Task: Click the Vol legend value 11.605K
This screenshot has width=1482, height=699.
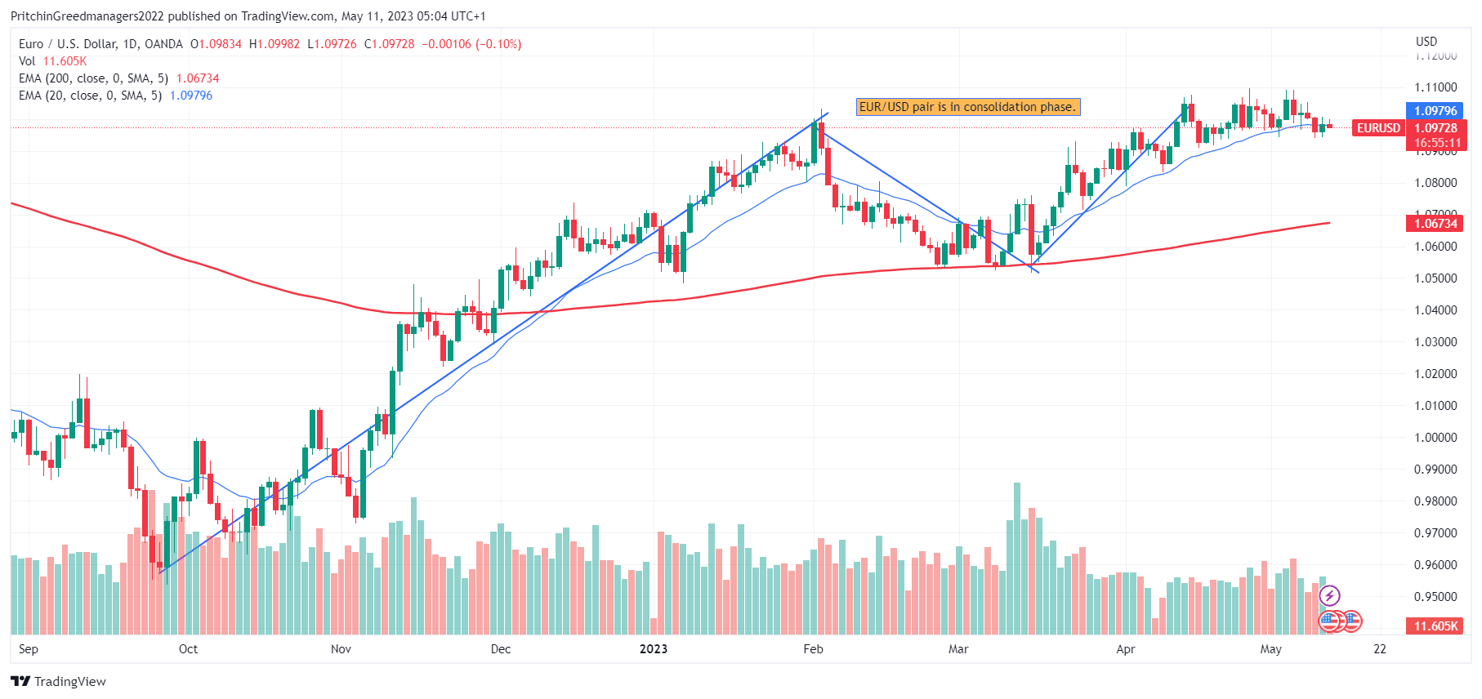Action: coord(65,61)
